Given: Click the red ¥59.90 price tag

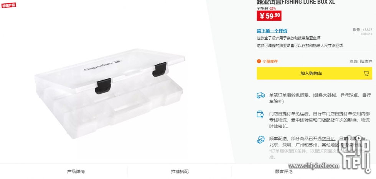Looking at the screenshot, I should click(x=269, y=16).
